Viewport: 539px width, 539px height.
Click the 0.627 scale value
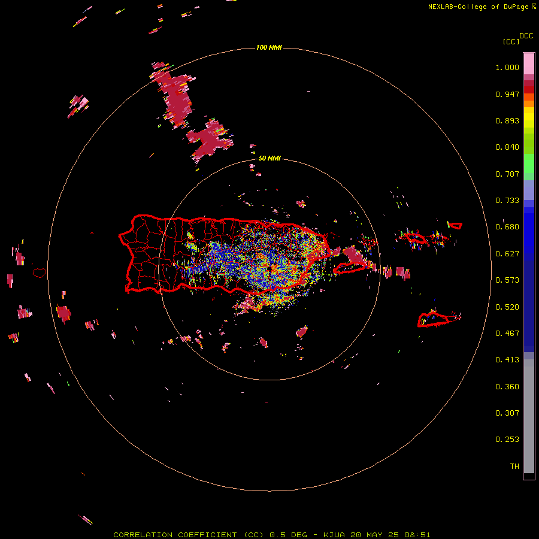click(x=507, y=254)
